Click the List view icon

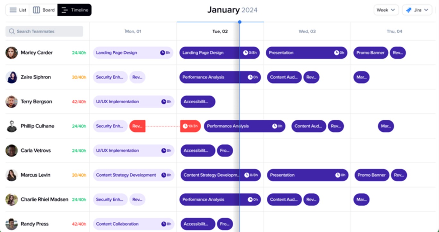(13, 10)
